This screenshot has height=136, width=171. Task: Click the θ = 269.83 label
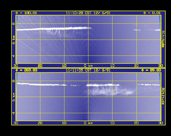pos(26,70)
